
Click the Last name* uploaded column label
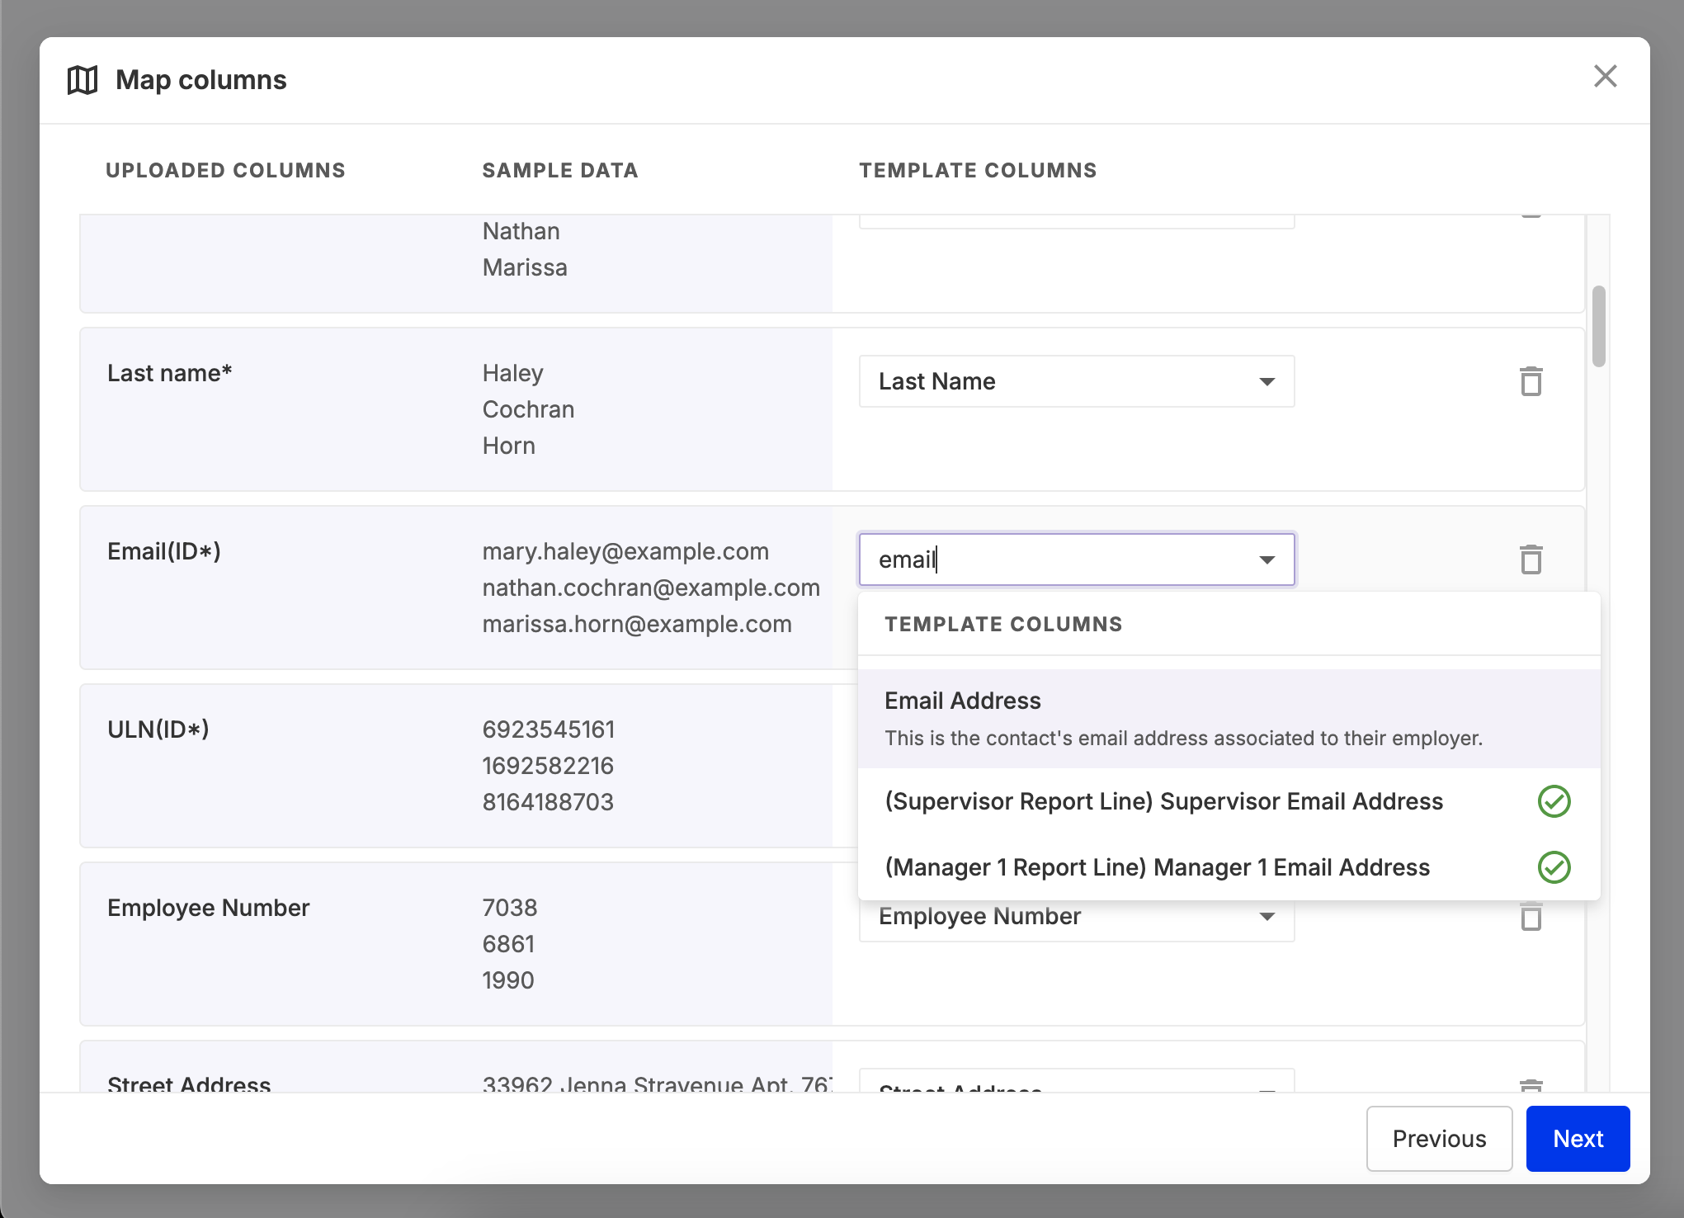coord(169,373)
